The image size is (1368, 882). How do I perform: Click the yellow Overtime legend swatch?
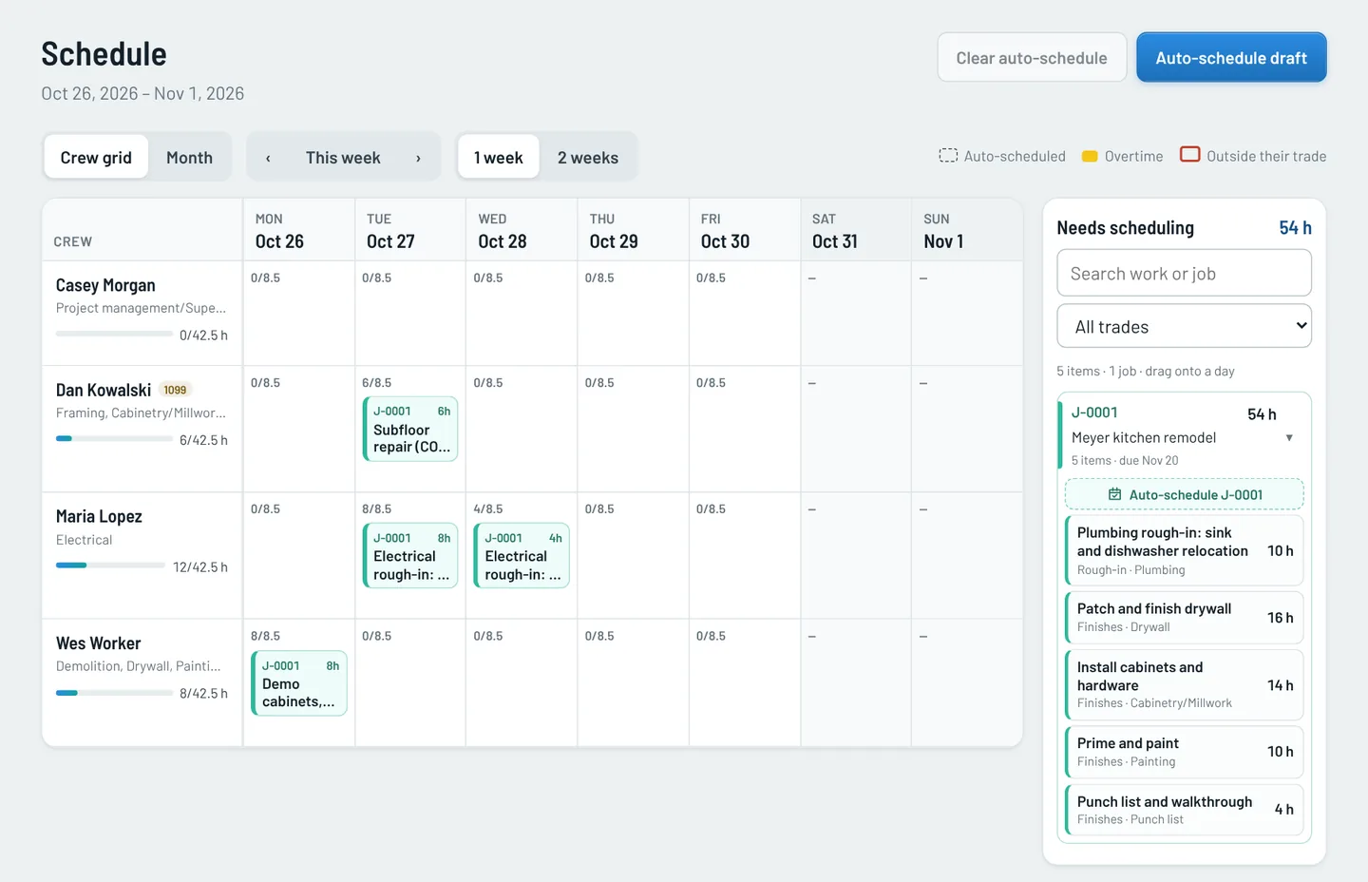(1090, 156)
